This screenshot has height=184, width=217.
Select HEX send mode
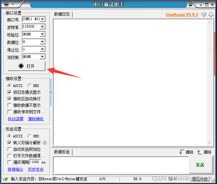tap(33, 136)
